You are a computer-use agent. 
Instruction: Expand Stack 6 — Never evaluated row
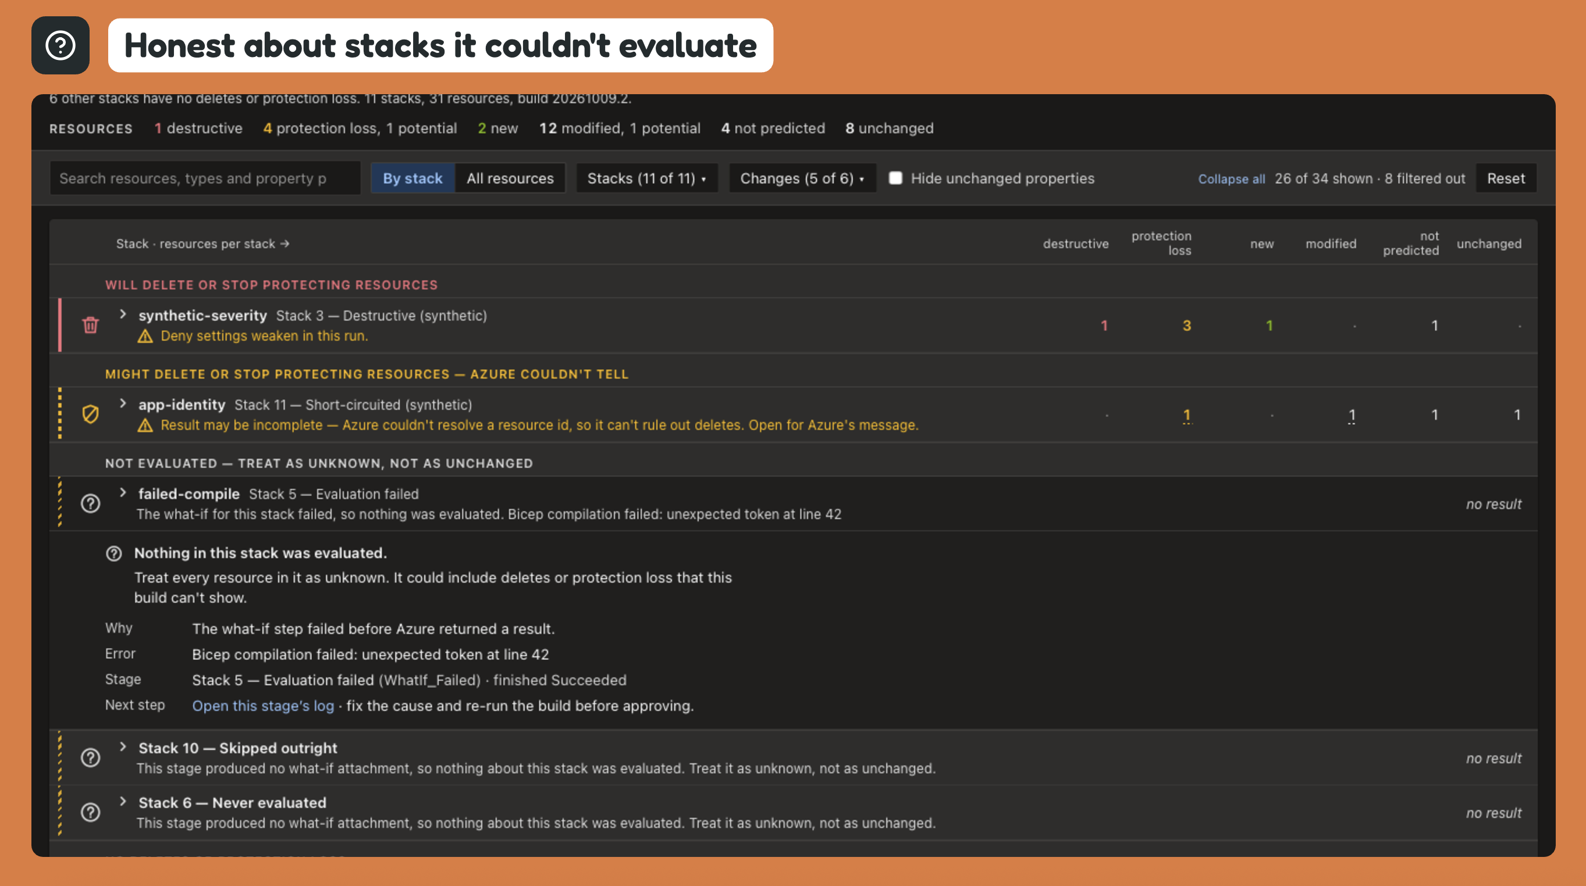click(123, 802)
